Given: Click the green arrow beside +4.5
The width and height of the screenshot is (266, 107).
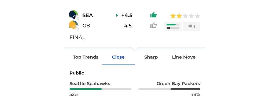Looking at the screenshot, I should [117, 16].
